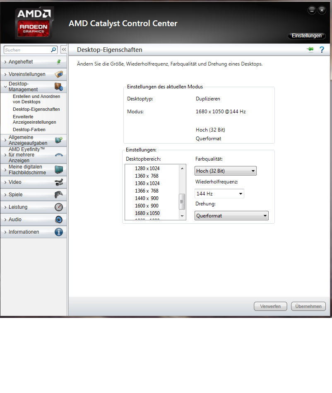
Task: Select resolution 1366 x 768
Action: coord(147,191)
